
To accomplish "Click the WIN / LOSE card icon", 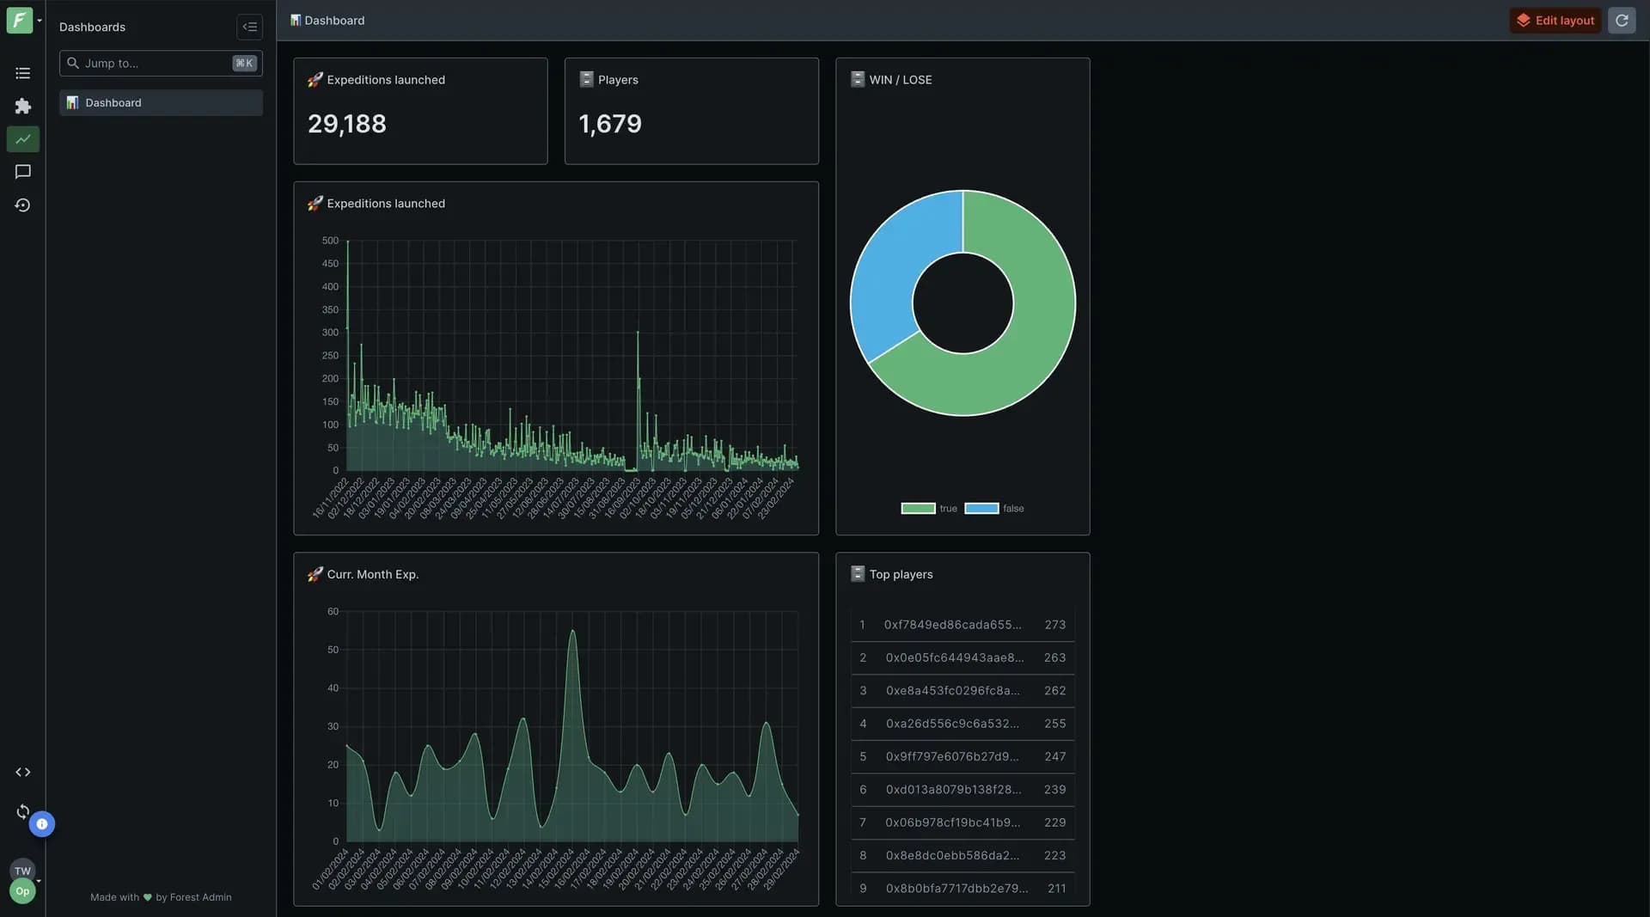I will tap(858, 79).
